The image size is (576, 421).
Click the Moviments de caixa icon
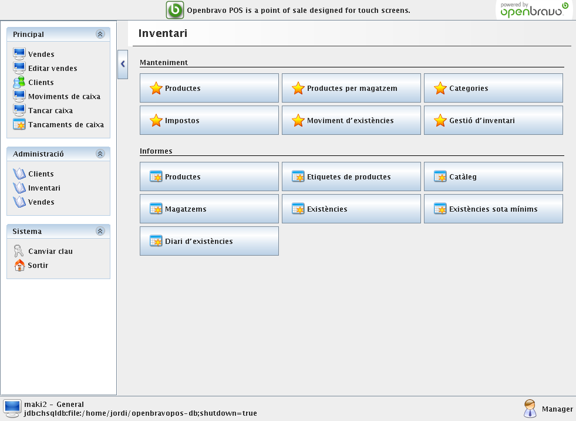pos(19,96)
